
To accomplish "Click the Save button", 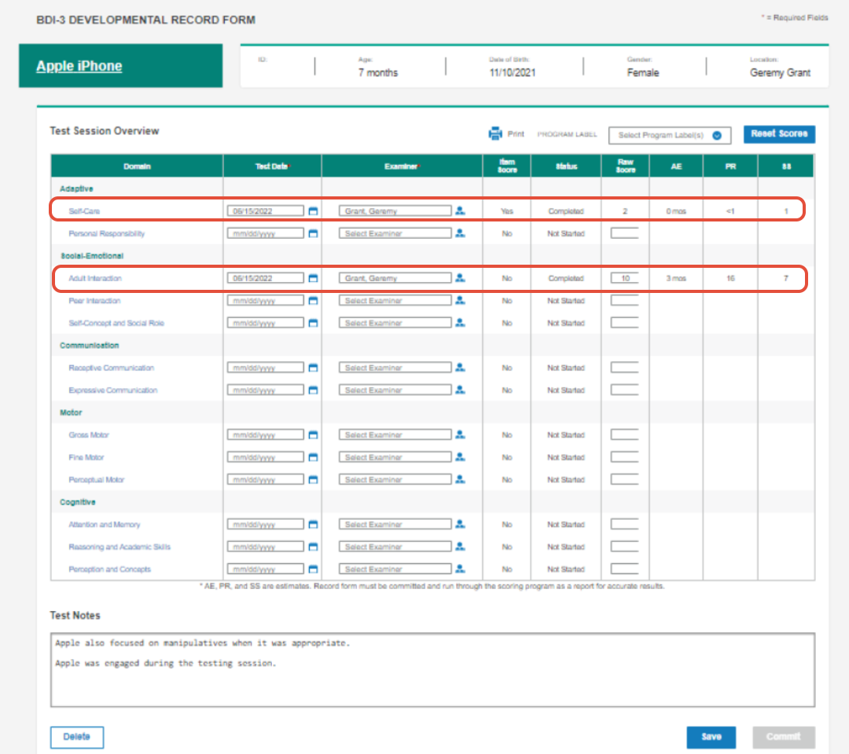I will 711,737.
